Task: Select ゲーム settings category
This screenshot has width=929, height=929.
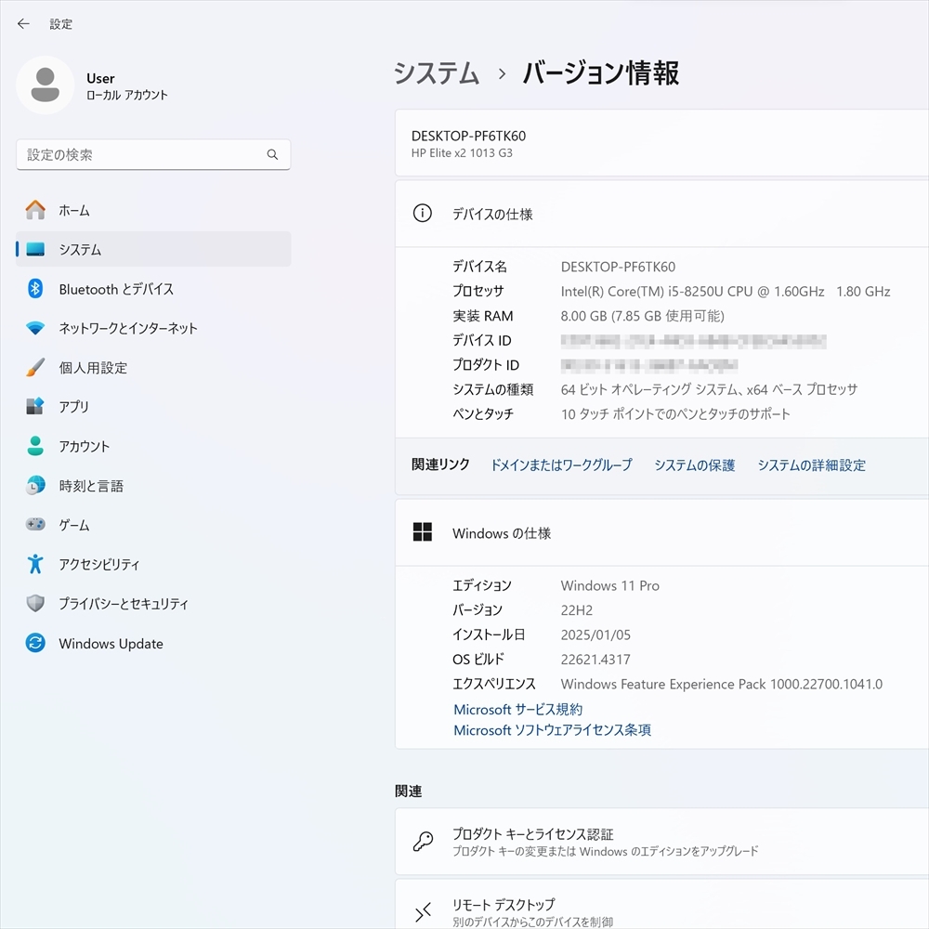Action: pos(153,524)
